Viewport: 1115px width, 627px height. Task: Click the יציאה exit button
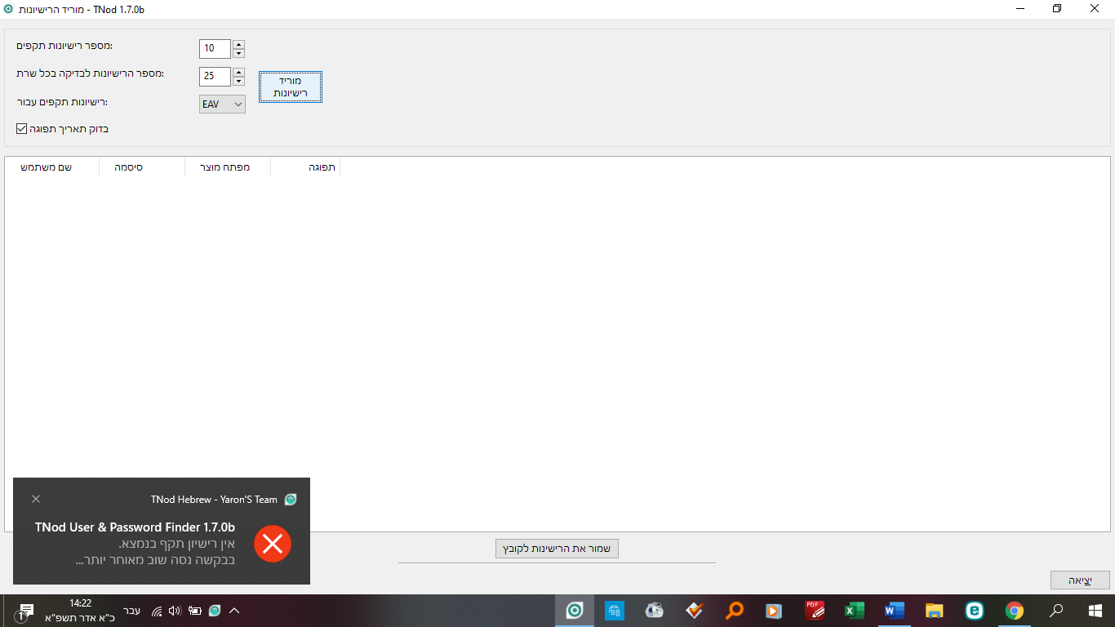1080,580
